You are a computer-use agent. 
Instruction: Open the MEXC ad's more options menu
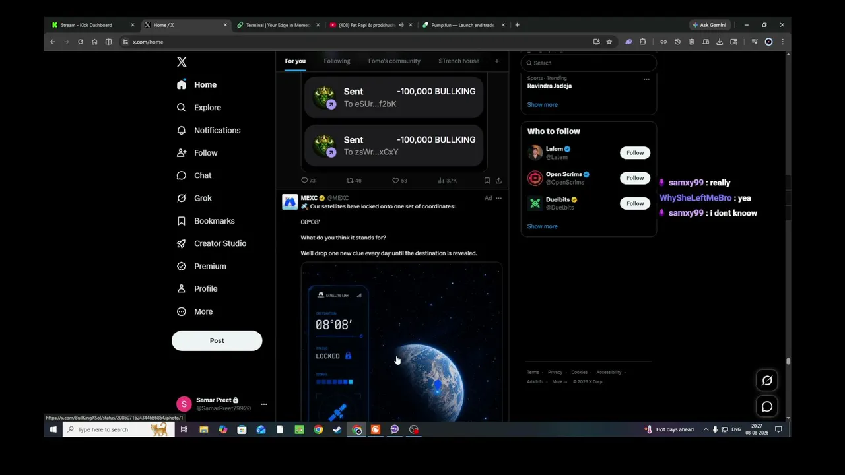pos(498,198)
